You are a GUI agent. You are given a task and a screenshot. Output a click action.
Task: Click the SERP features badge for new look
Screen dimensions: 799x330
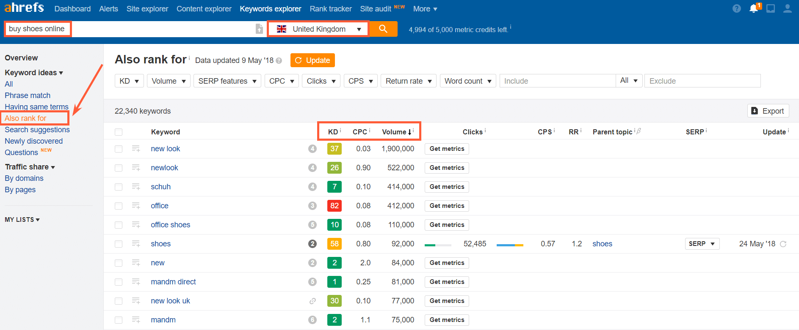[312, 149]
